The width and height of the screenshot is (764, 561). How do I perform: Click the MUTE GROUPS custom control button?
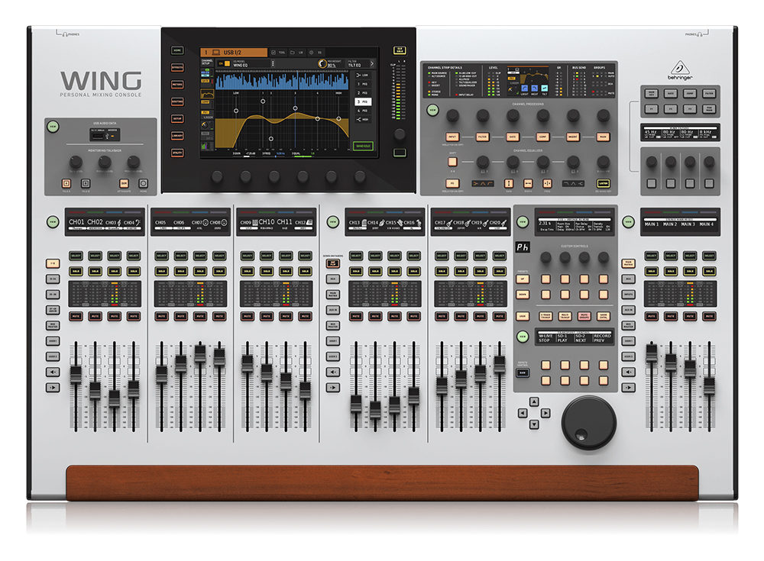point(584,316)
